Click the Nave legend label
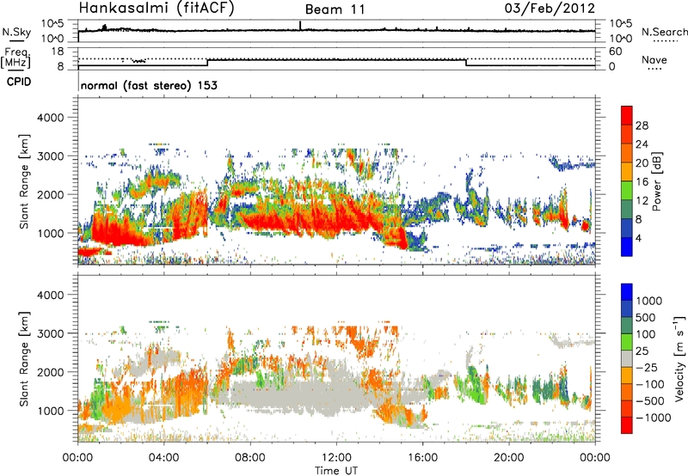This screenshot has width=688, height=476. 654,60
